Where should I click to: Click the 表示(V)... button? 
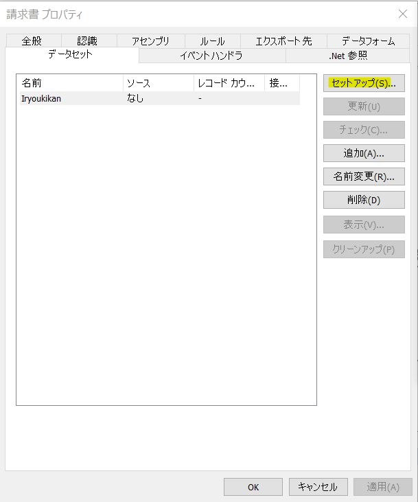[364, 225]
